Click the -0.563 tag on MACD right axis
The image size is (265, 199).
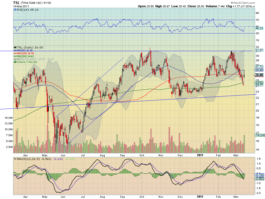(x=259, y=179)
